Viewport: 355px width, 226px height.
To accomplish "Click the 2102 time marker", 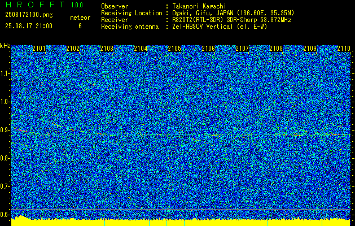I will point(73,49).
